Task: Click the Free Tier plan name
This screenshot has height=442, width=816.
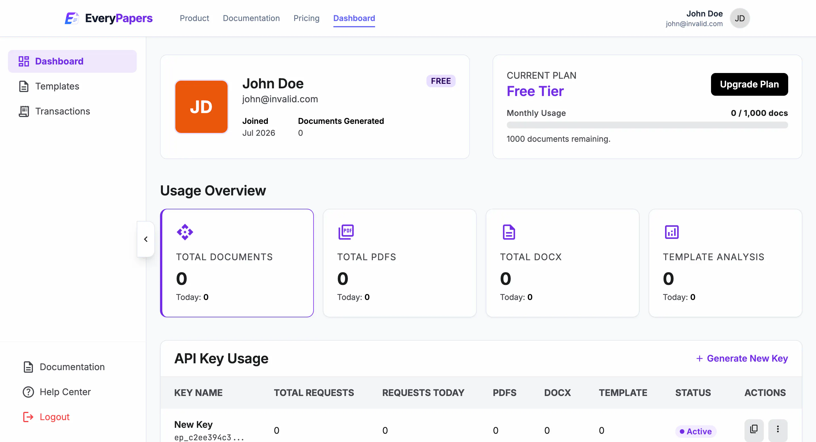Action: pos(535,91)
